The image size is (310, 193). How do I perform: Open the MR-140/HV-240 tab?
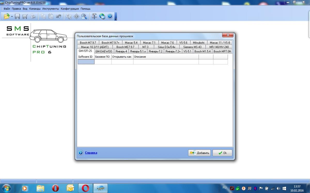(x=219, y=47)
